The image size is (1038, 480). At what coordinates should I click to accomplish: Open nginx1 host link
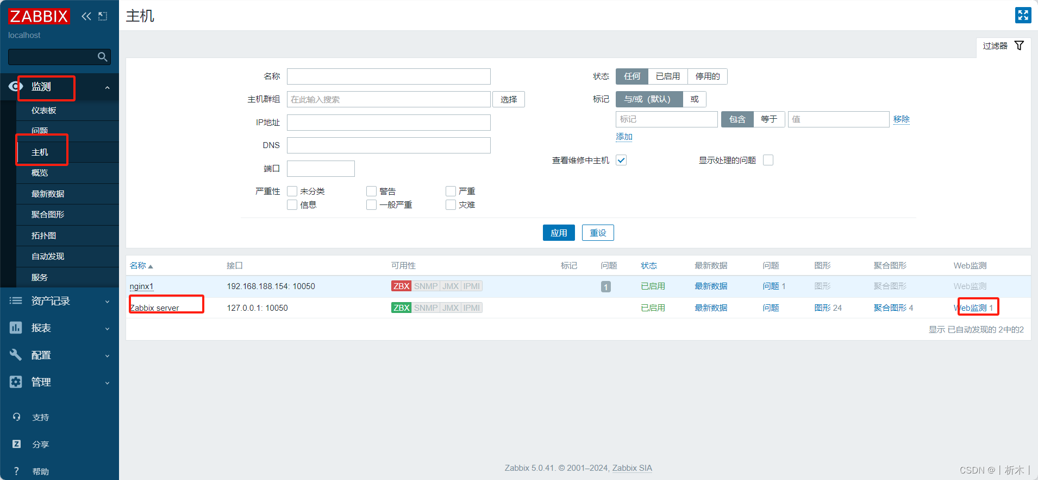click(x=141, y=286)
